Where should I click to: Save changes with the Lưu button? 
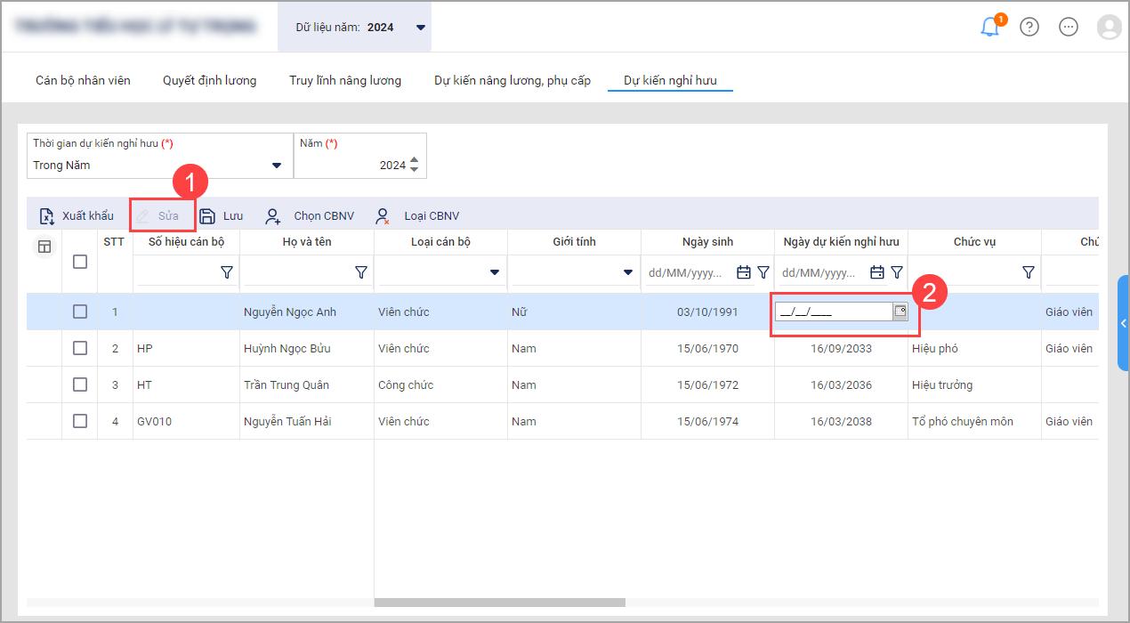pos(221,215)
